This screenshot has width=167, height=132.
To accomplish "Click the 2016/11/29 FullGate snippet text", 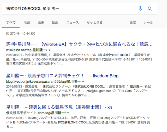I will [x=78, y=122].
